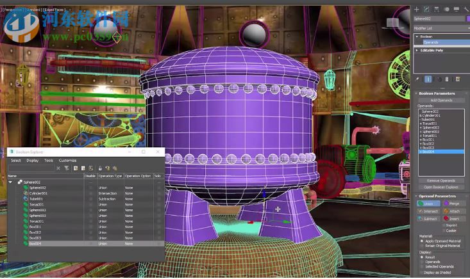Select Retain Original Material option
The width and height of the screenshot is (470, 279).
coord(422,246)
